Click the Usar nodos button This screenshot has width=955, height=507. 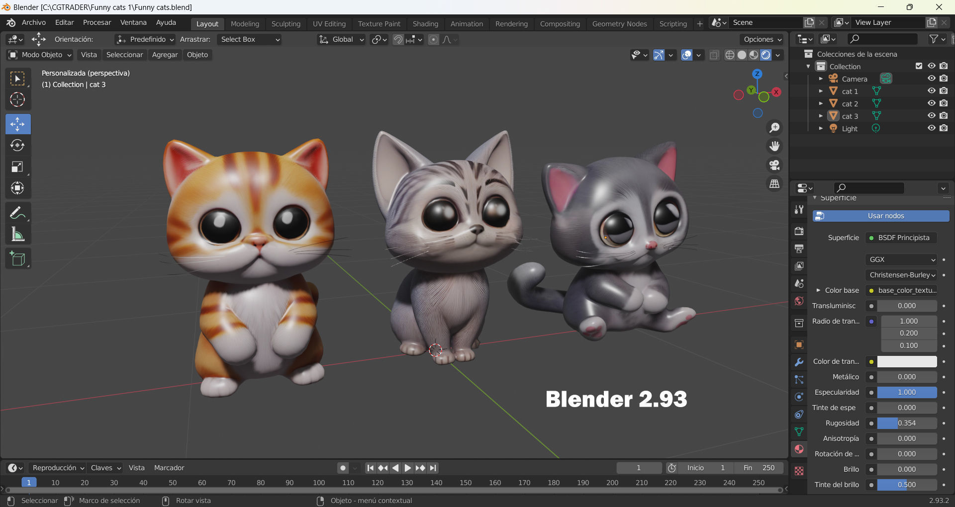pyautogui.click(x=881, y=216)
